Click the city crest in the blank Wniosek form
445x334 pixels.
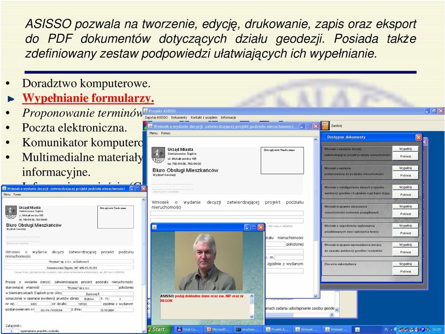(x=158, y=155)
